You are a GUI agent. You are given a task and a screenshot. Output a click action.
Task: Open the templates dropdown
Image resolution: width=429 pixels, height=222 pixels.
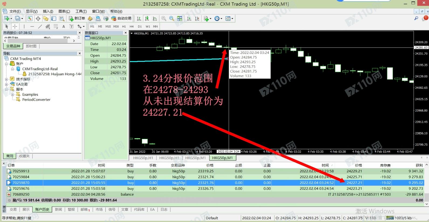[x=229, y=18]
